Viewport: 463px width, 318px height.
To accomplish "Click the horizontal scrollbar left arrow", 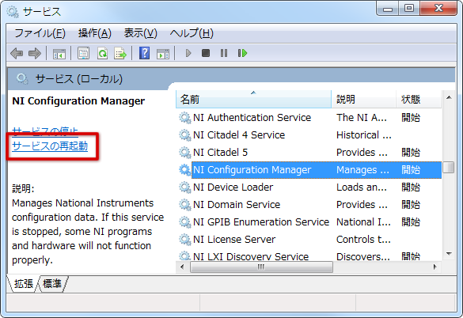I will tap(182, 267).
